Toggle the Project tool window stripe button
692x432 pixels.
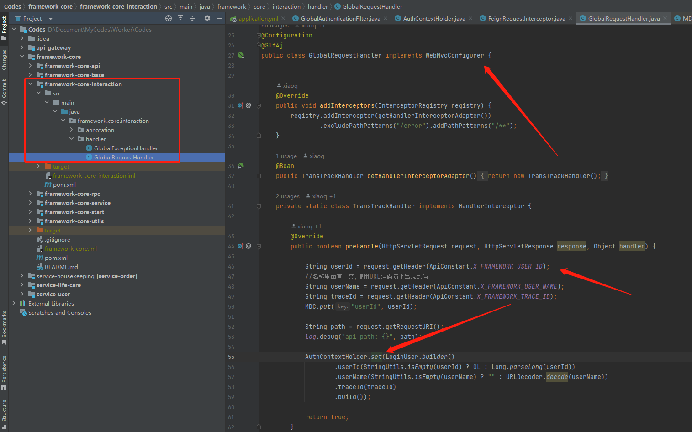(4, 28)
